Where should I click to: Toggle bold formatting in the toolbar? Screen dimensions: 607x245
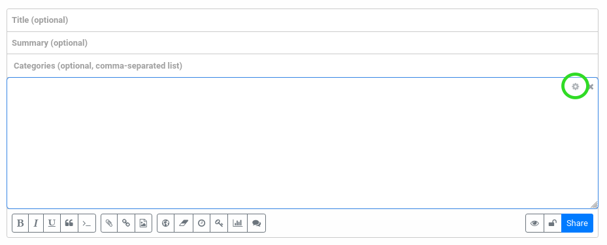(20, 223)
